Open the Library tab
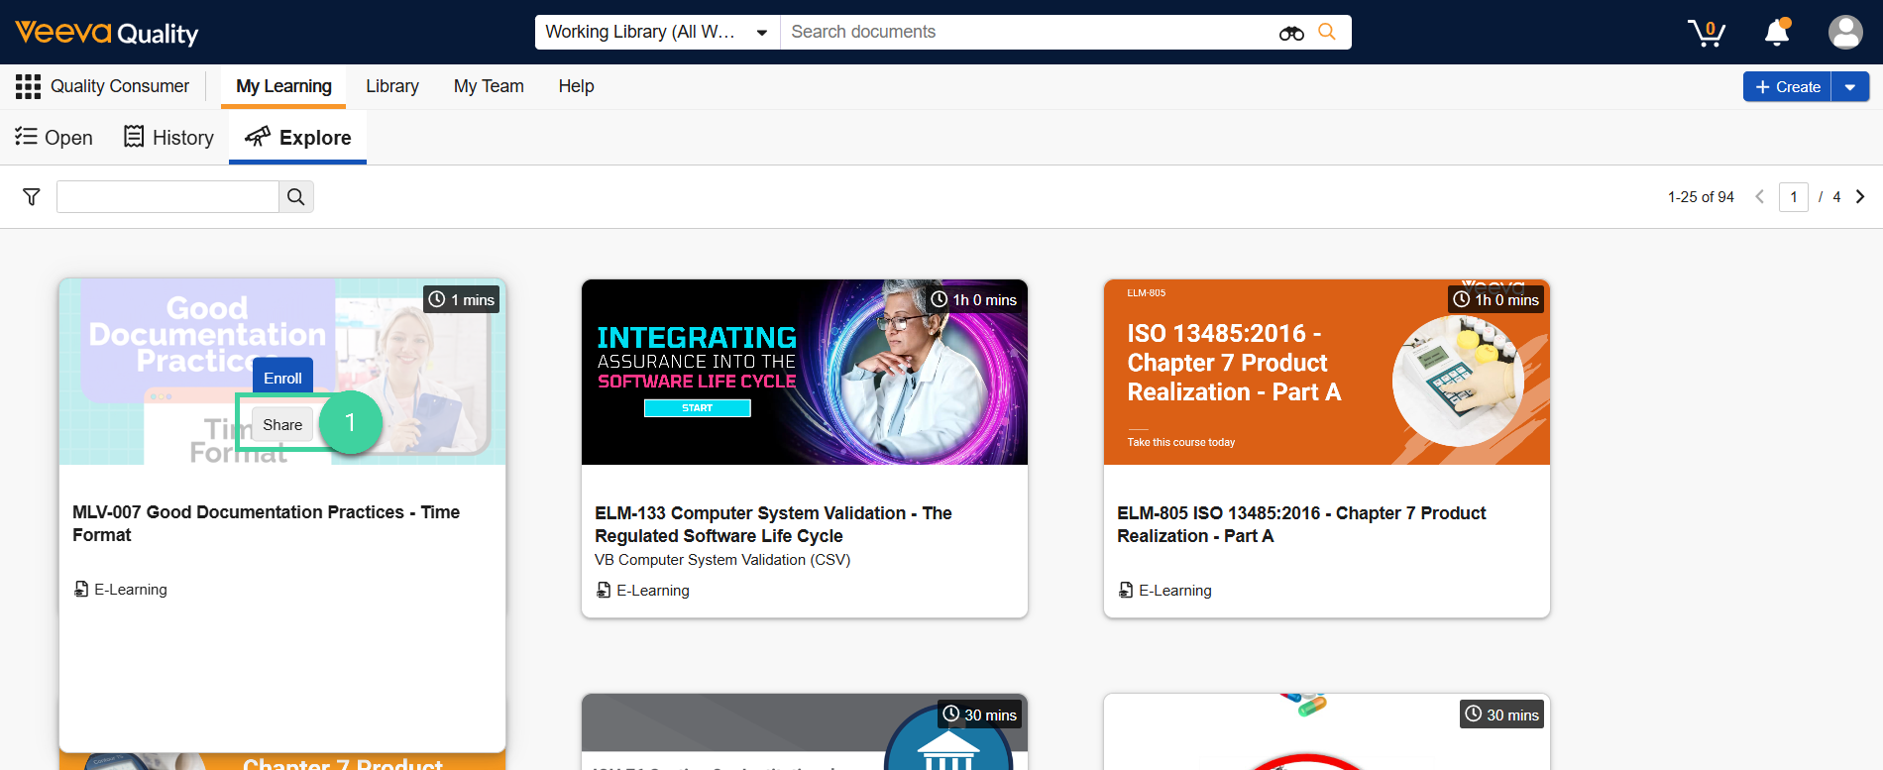Viewport: 1883px width, 770px height. (x=392, y=86)
